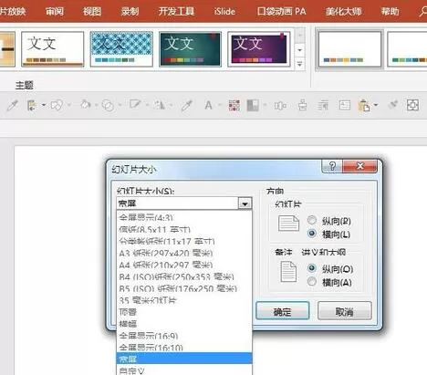Screen dimensions: 427x375
Task: Open the dropdown arrow beside the font A icon
Action: click(x=220, y=105)
